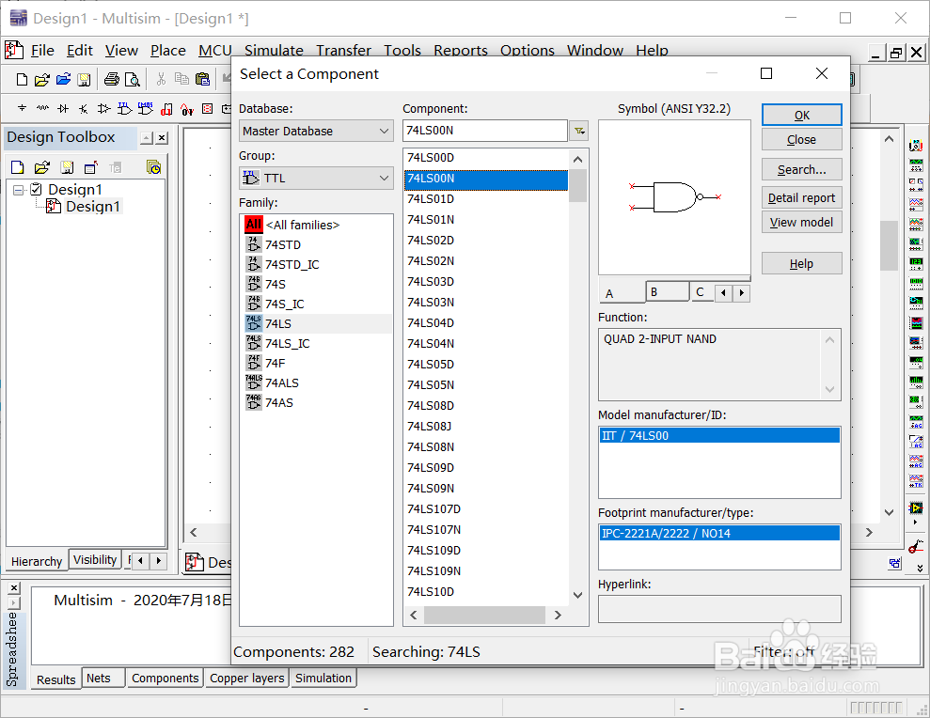Click the Detail report button
Viewport: 930px width, 718px height.
[801, 198]
